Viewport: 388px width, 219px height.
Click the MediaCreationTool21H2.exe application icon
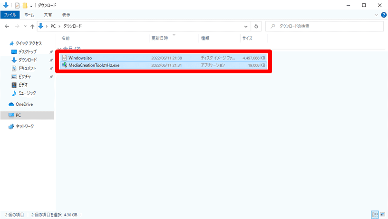tap(64, 65)
